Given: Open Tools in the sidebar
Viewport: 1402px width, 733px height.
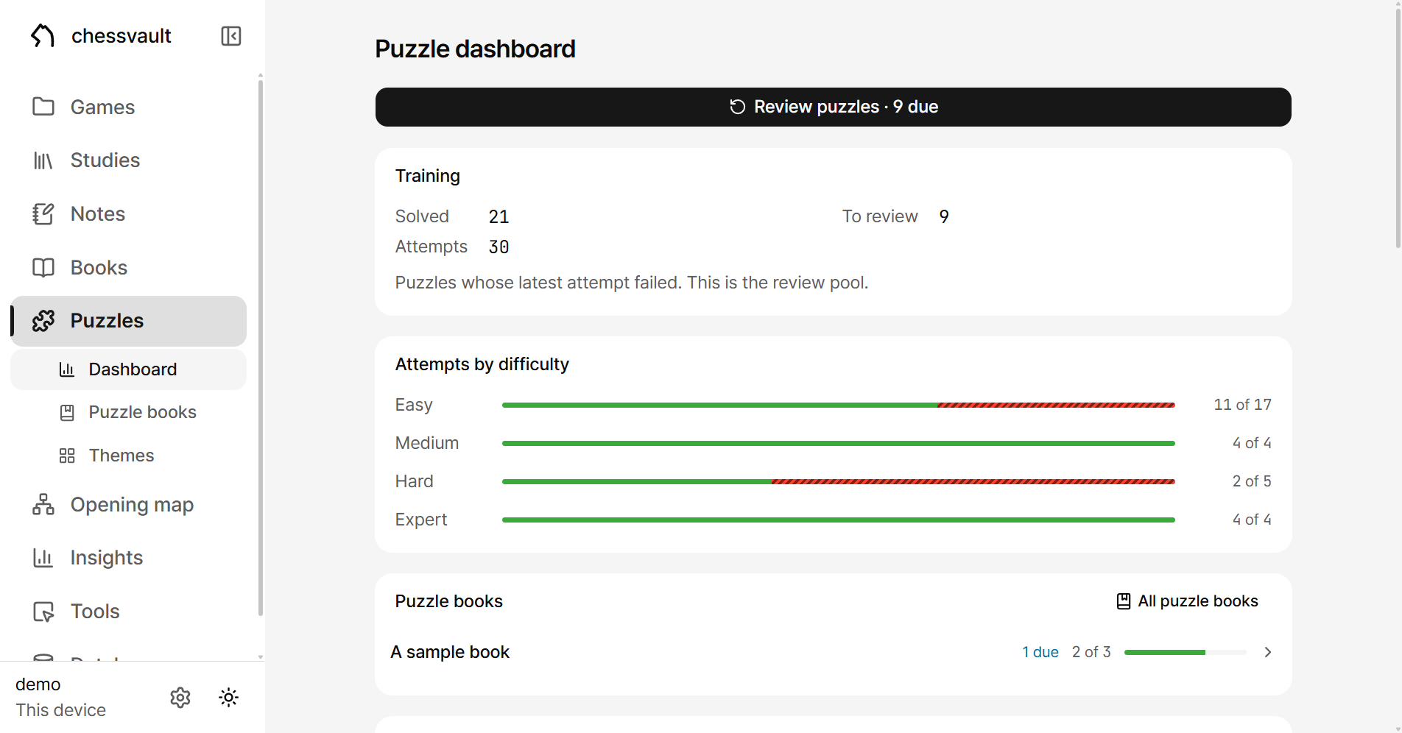Looking at the screenshot, I should (x=129, y=612).
